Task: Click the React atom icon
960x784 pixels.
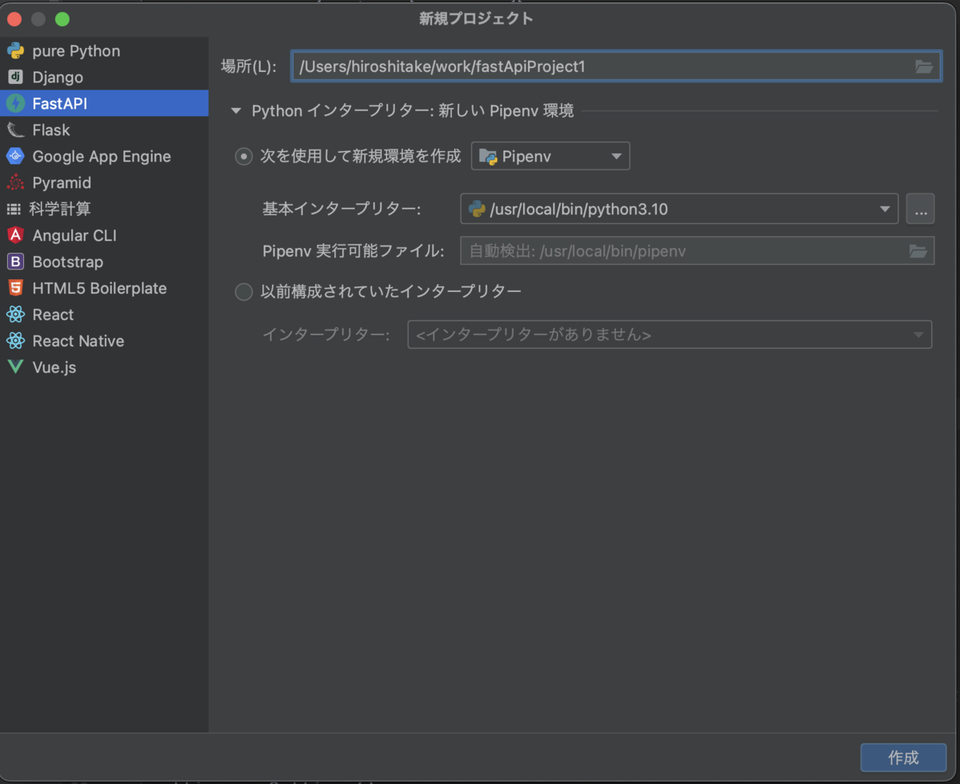Action: pyautogui.click(x=15, y=315)
